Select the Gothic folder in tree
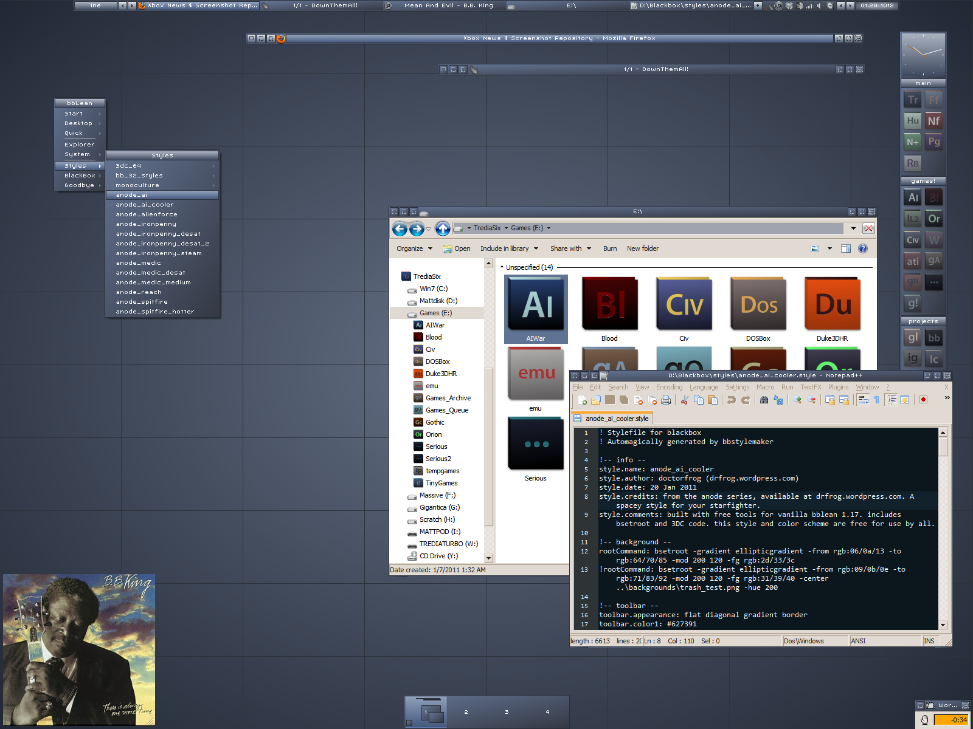The image size is (973, 729). click(x=429, y=422)
